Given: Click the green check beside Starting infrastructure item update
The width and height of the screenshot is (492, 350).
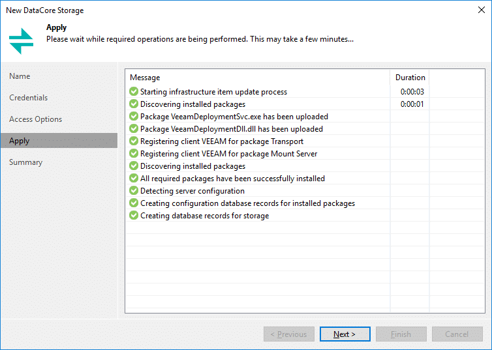Looking at the screenshot, I should (134, 91).
